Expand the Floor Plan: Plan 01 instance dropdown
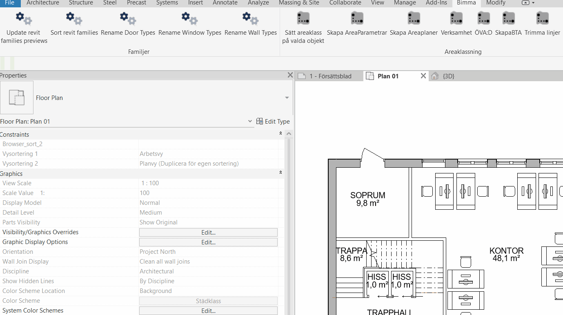Image resolution: width=563 pixels, height=315 pixels. (250, 122)
